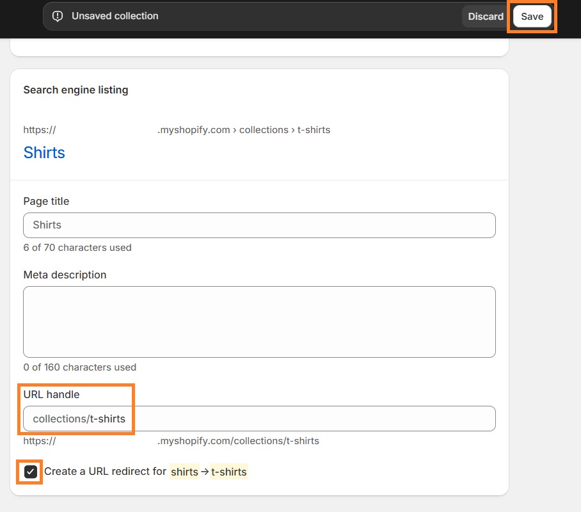The height and width of the screenshot is (512, 581).
Task: Edit the URL handle collections/t-shirts field
Action: point(259,419)
